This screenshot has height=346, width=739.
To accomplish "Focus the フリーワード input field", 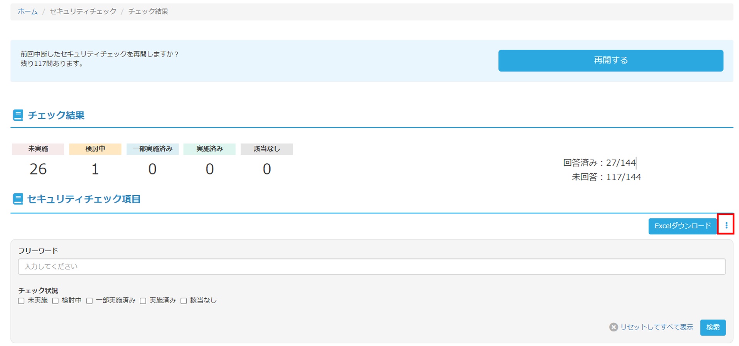I will click(372, 266).
